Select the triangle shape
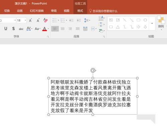The height and width of the screenshot is (127, 167). point(118,27)
